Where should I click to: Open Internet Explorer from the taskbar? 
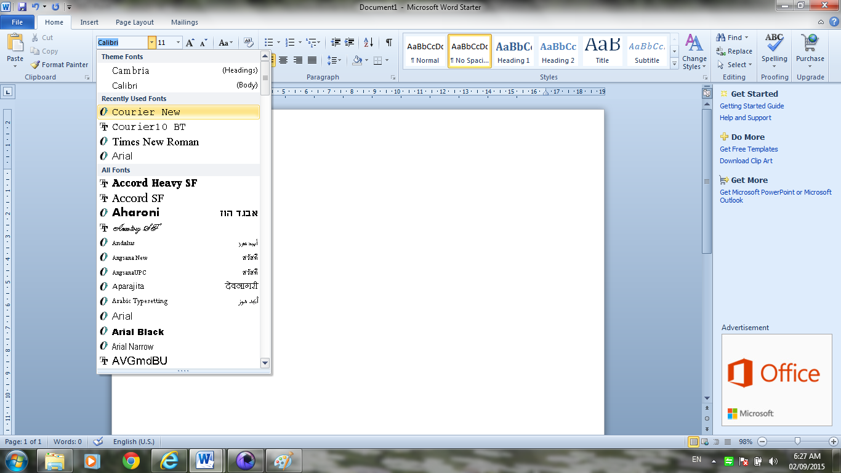click(x=169, y=460)
